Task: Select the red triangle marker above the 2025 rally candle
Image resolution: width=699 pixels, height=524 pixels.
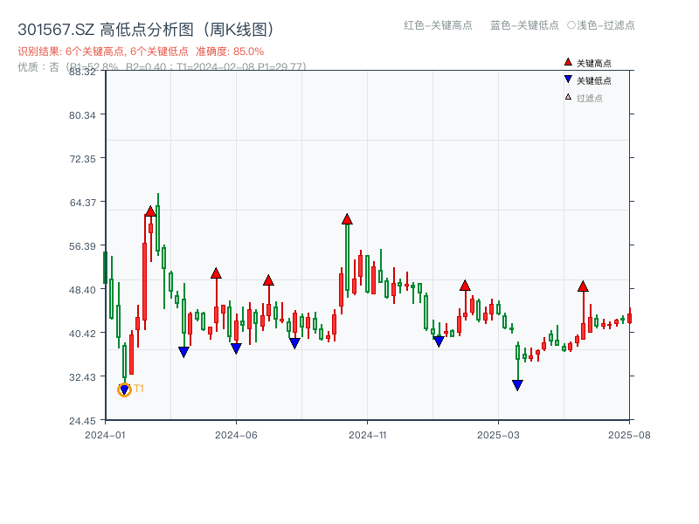Action: 583,286
